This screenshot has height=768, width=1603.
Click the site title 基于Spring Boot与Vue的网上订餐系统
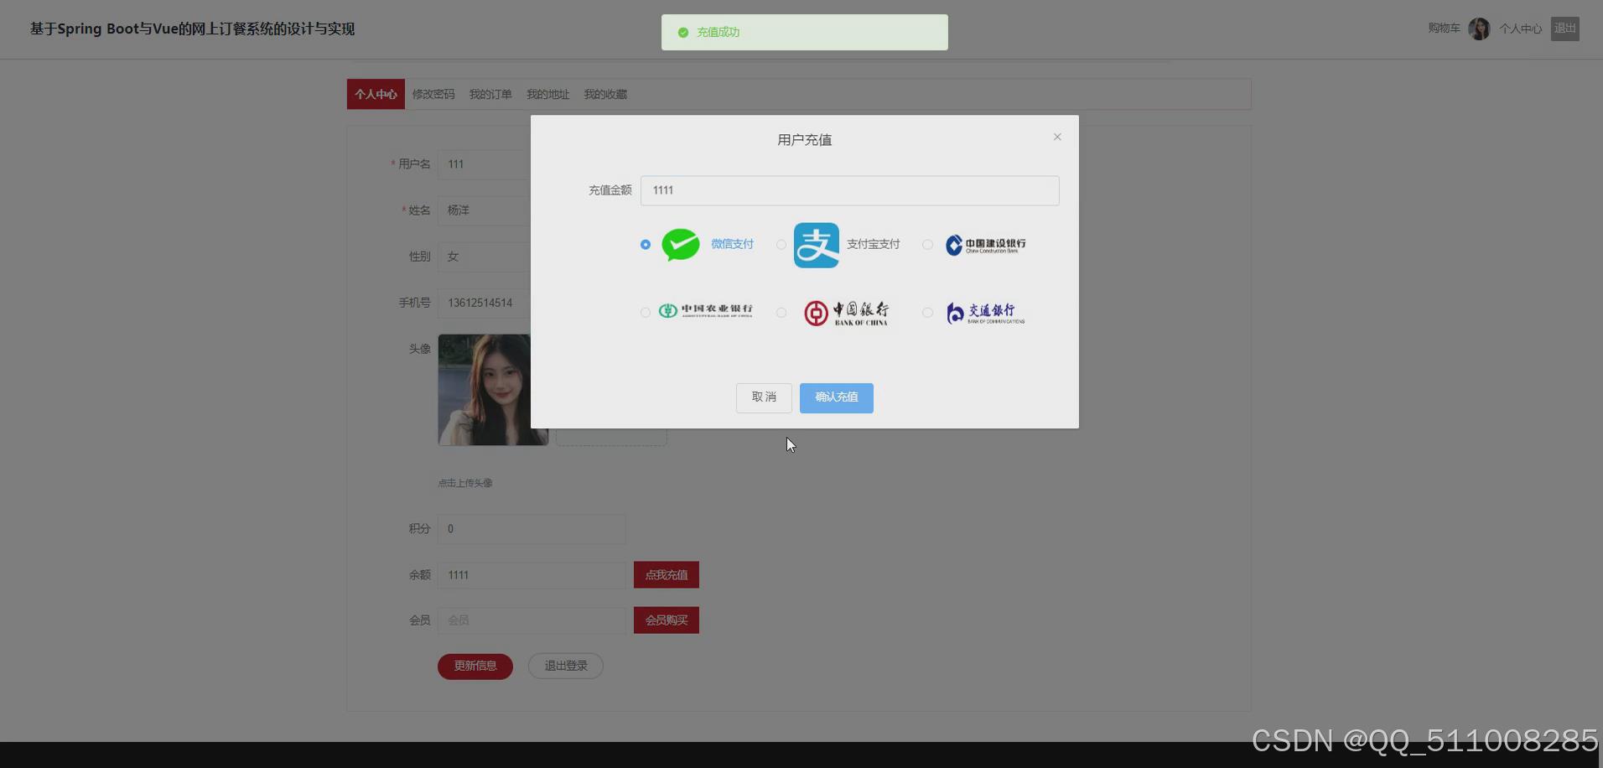click(x=192, y=29)
